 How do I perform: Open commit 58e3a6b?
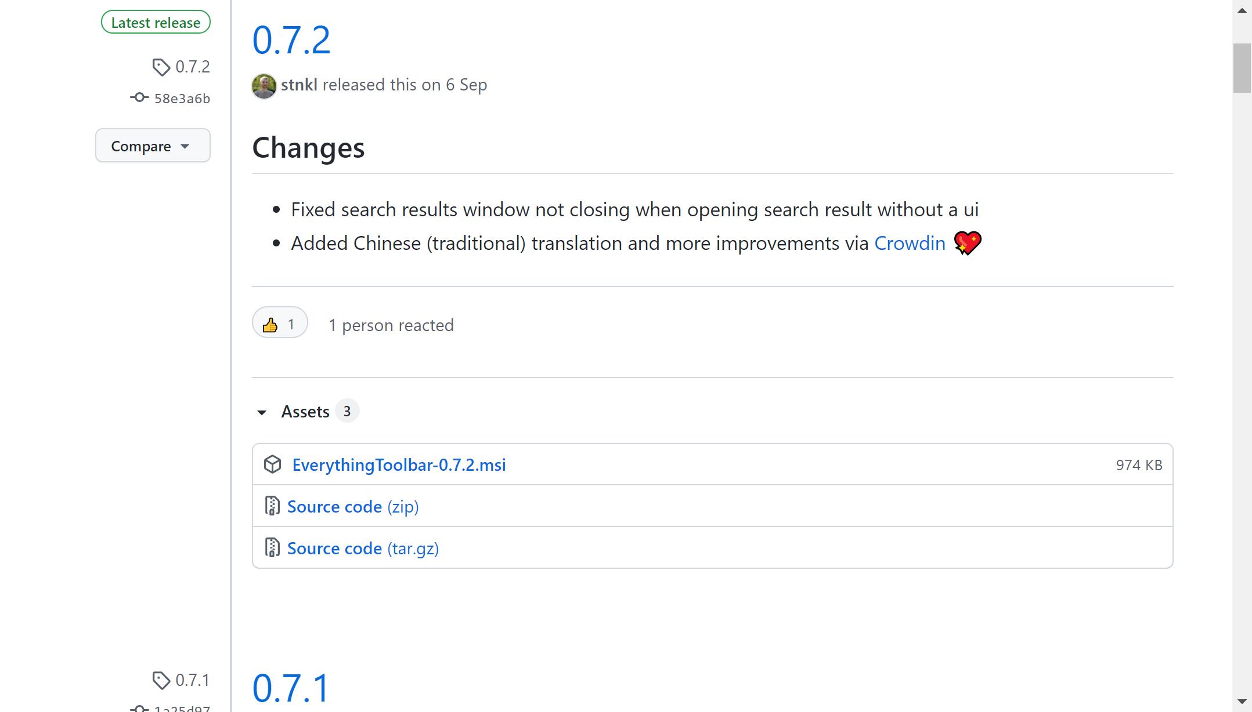coord(182,99)
